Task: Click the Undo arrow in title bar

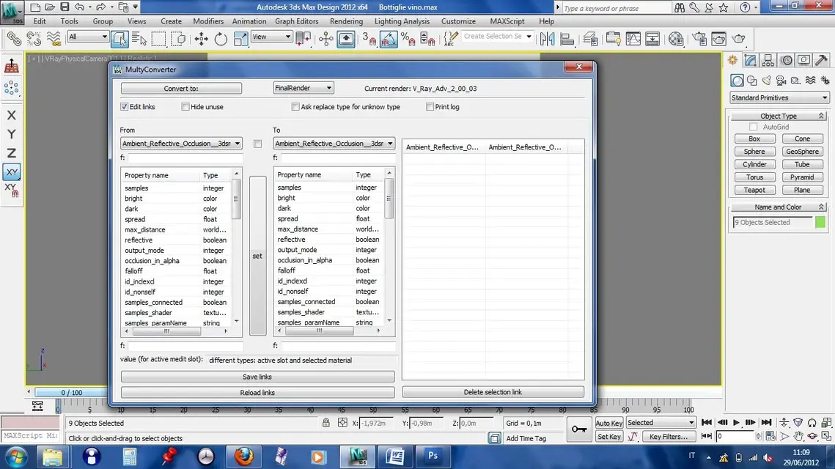Action: click(79, 7)
